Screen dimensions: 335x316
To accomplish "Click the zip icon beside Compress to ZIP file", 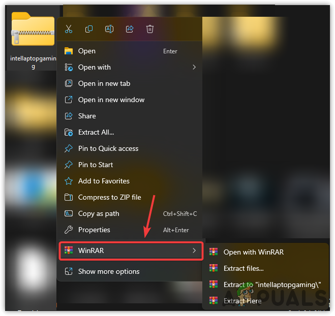I will click(x=69, y=197).
